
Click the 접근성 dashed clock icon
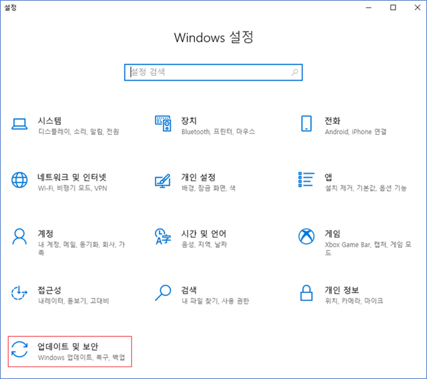coord(19,293)
